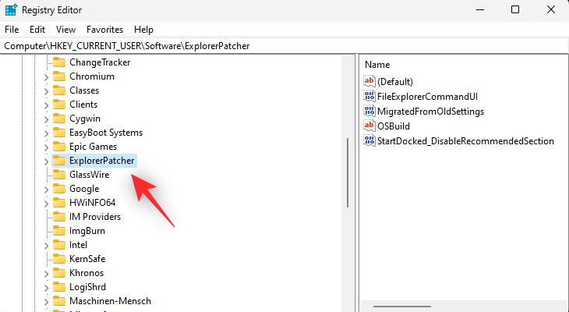Select the StartDocked_DisableRecommendedSection value name

pyautogui.click(x=465, y=141)
